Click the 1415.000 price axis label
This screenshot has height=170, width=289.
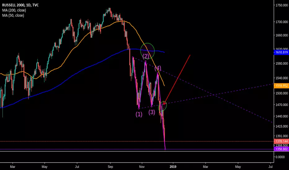[282, 126]
